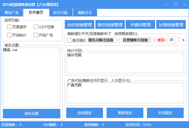This screenshot has height=128, width=189.
Task: Click the 关闭服务 button
Action: [x=165, y=113]
